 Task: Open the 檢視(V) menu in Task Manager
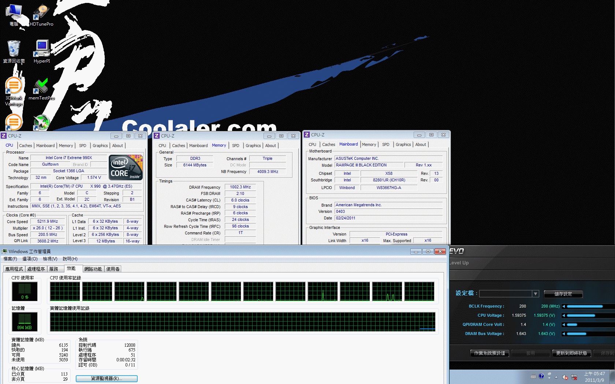50,259
